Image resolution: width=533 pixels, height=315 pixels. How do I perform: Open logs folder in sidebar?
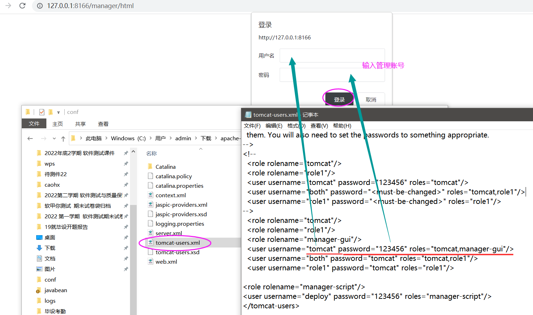[50, 301]
